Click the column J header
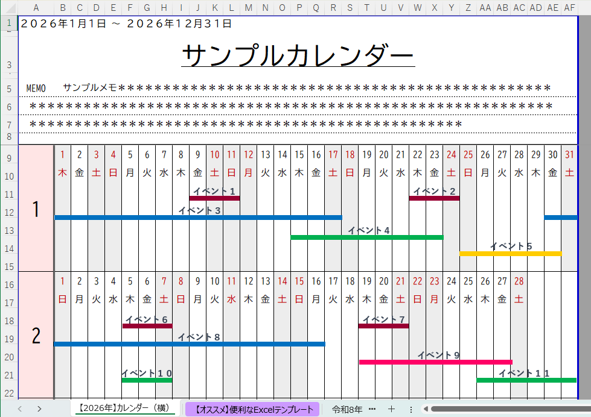Viewport: 591px width, 417px height. pyautogui.click(x=197, y=8)
